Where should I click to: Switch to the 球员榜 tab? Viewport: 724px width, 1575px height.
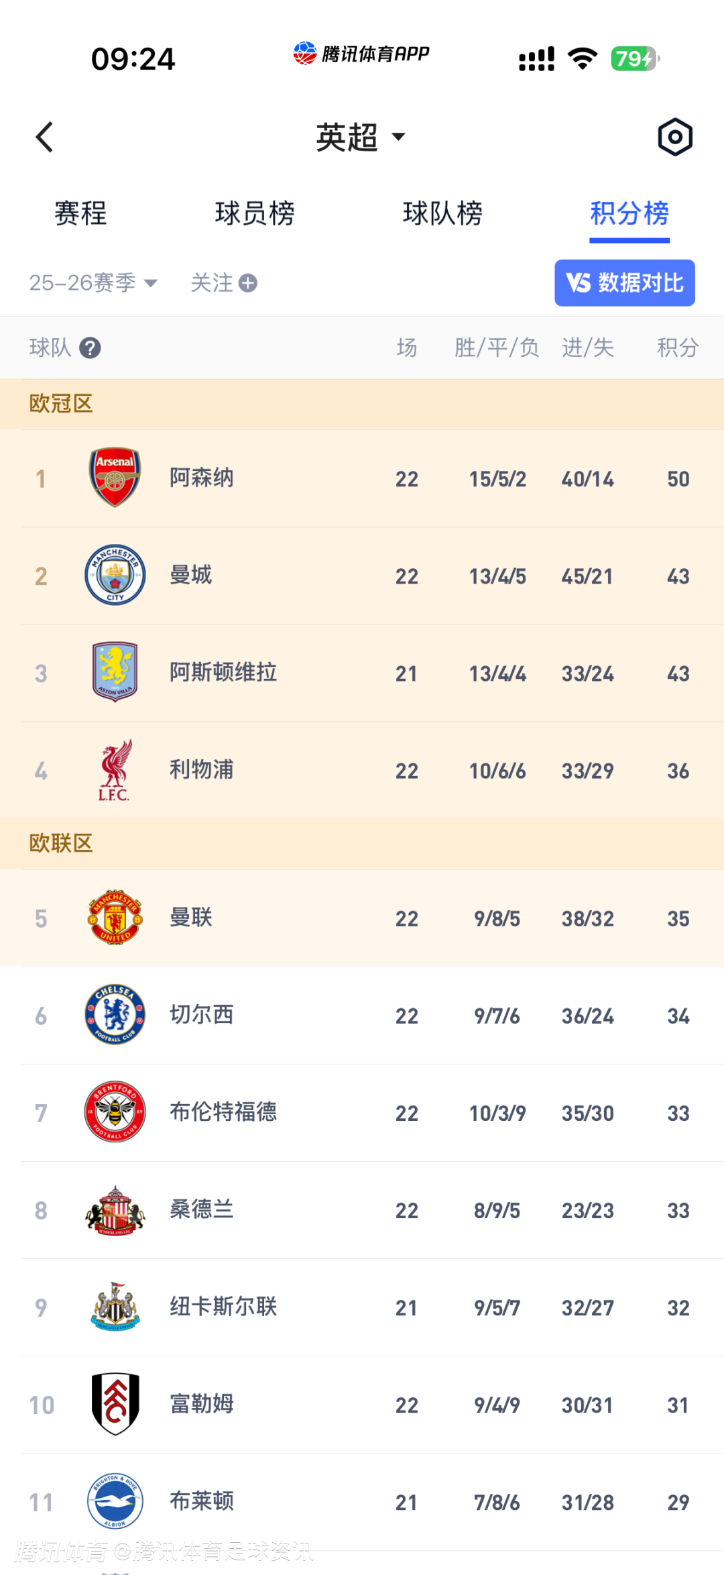pos(255,214)
